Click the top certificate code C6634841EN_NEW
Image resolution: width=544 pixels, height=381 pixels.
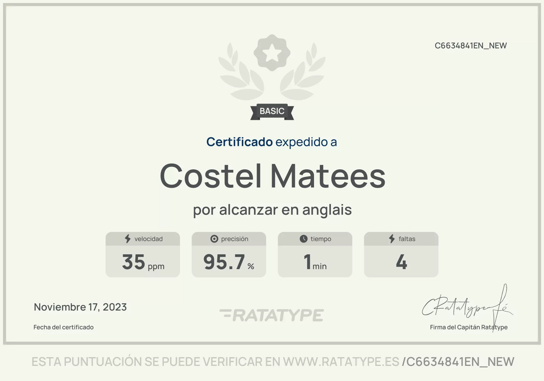pyautogui.click(x=471, y=46)
